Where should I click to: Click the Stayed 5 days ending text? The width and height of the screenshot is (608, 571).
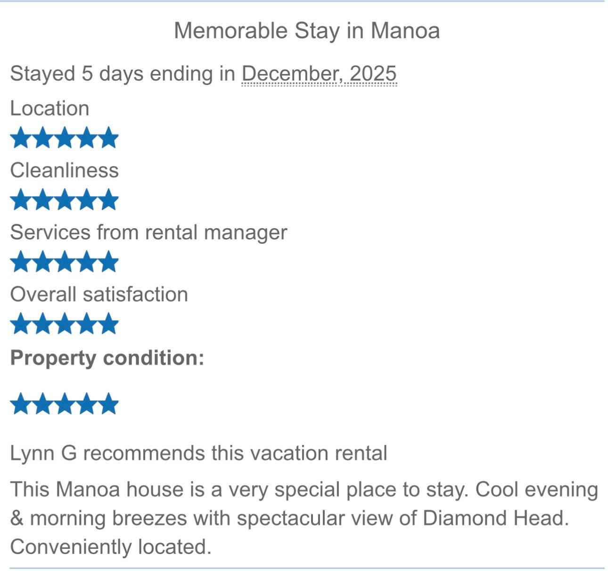pos(123,74)
